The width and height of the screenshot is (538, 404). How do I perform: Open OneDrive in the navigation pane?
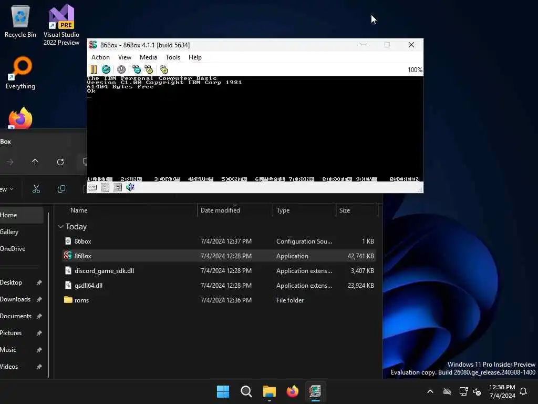point(21,249)
